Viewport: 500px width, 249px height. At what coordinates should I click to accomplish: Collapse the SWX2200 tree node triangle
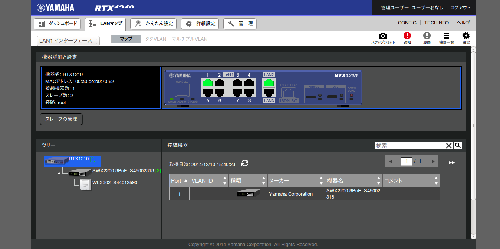point(59,173)
